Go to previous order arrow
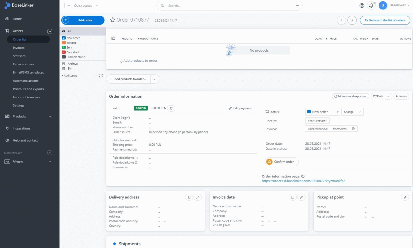The width and height of the screenshot is (413, 248). 341,20
